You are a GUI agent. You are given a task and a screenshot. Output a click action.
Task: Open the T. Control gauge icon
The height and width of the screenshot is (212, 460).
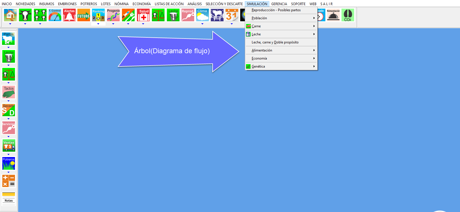[55, 15]
